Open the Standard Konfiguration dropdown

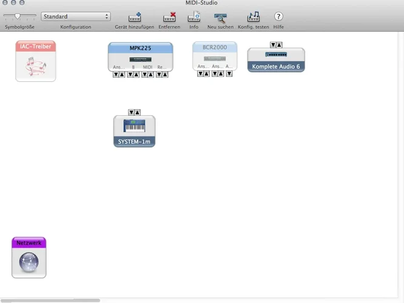click(x=76, y=16)
